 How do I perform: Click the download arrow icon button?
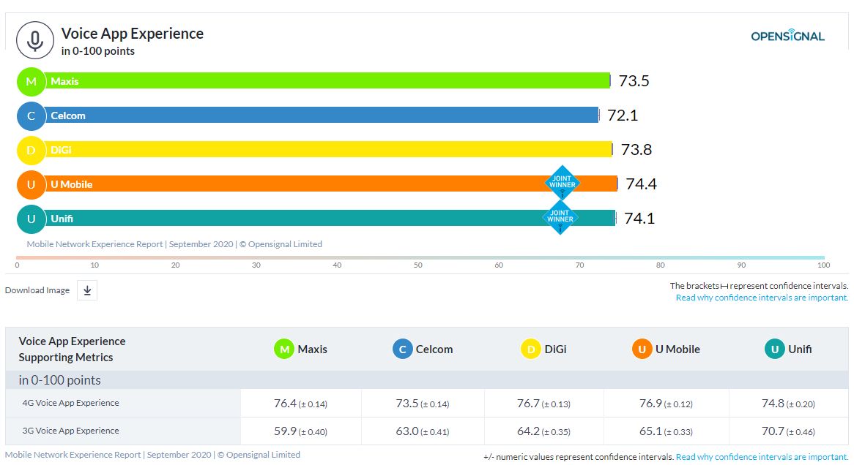click(x=87, y=290)
